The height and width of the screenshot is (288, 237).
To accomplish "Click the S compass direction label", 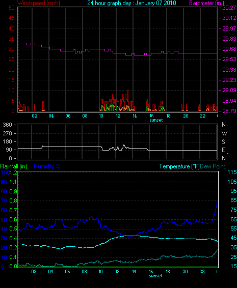I will 223,141.
